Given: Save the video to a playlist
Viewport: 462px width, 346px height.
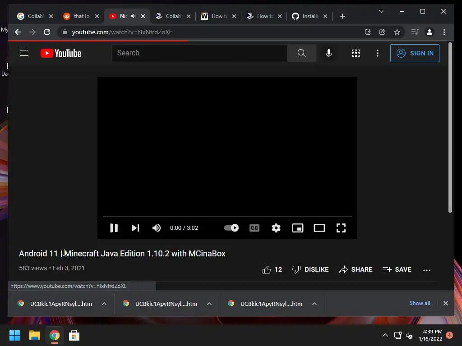Looking at the screenshot, I should (397, 269).
